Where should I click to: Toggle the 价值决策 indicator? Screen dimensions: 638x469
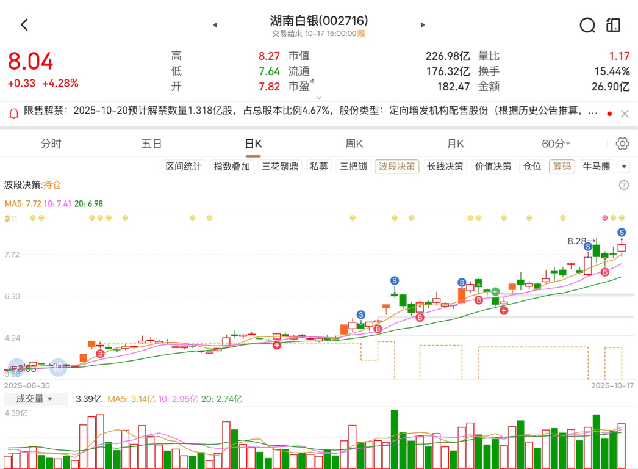(x=493, y=166)
